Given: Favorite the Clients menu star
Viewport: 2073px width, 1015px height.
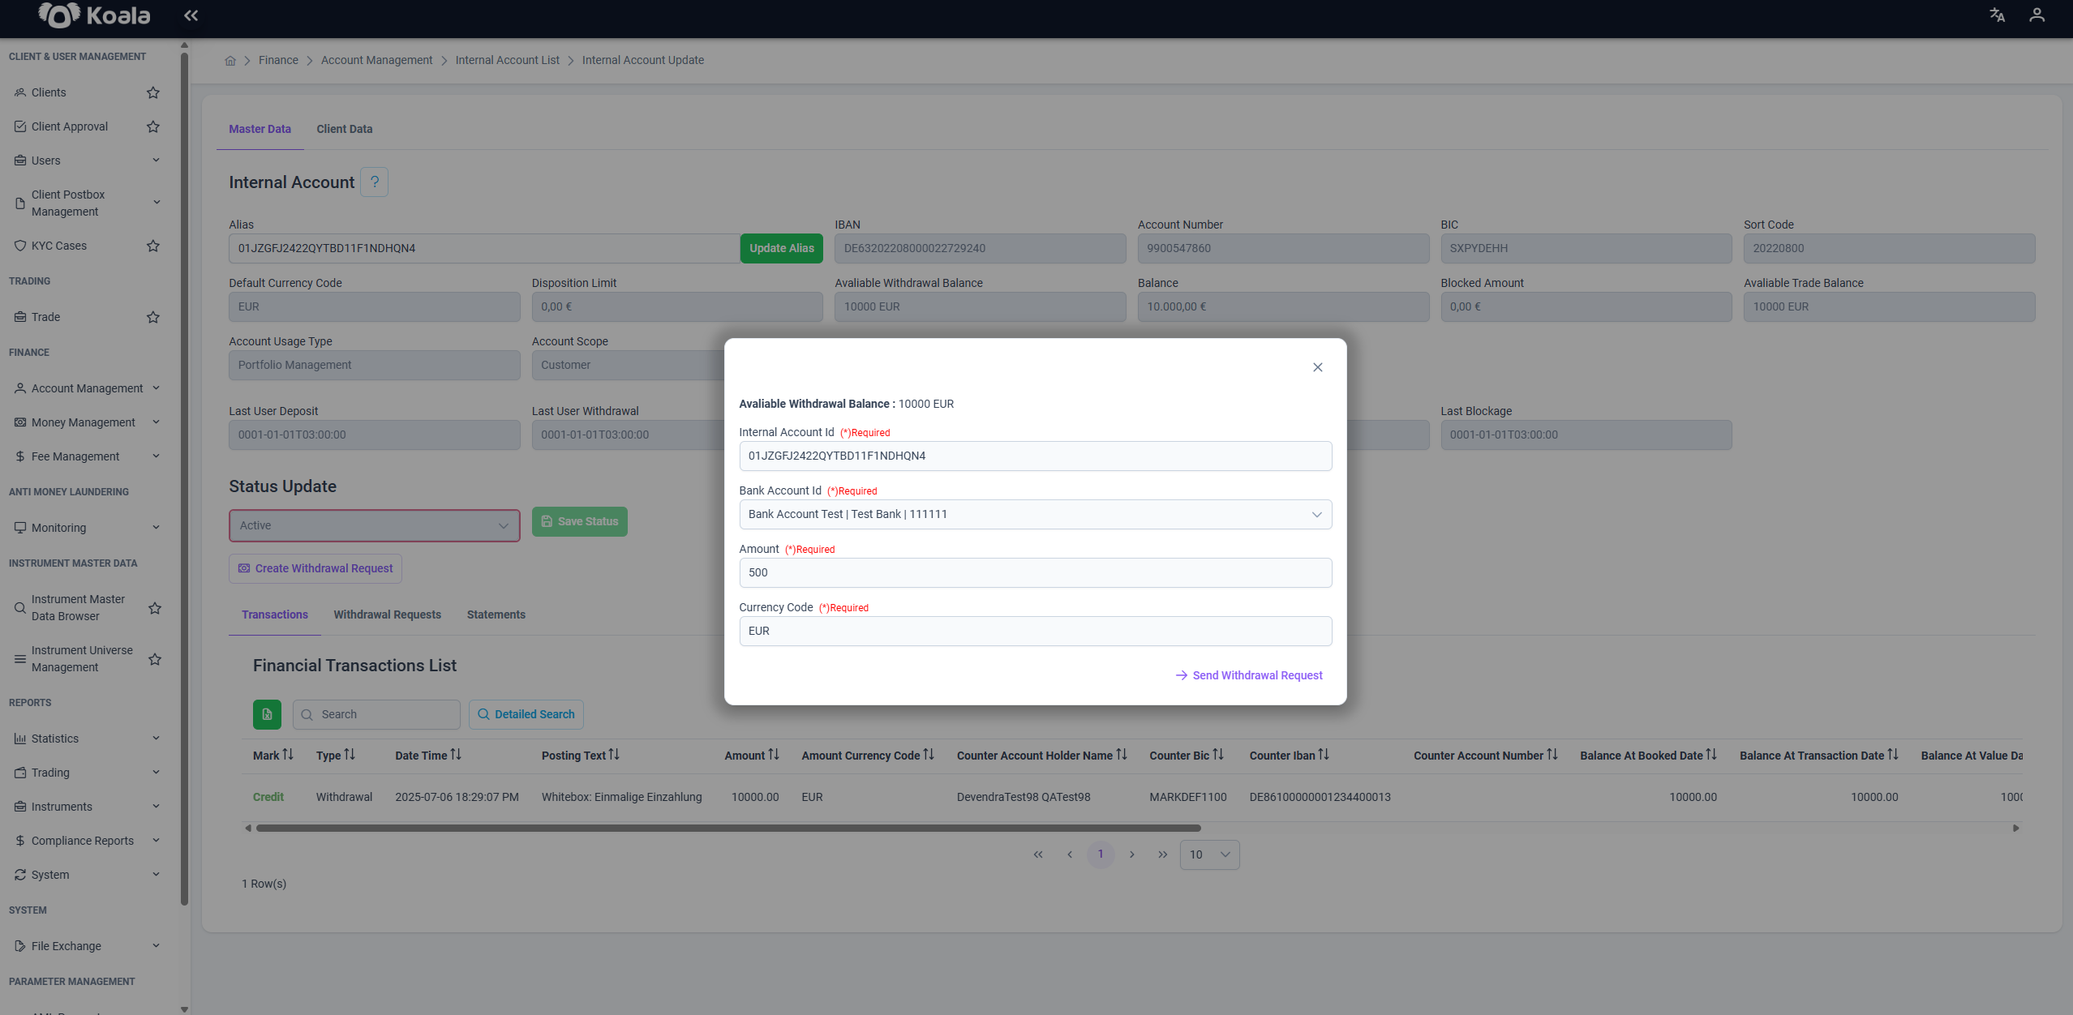Looking at the screenshot, I should click(x=153, y=92).
